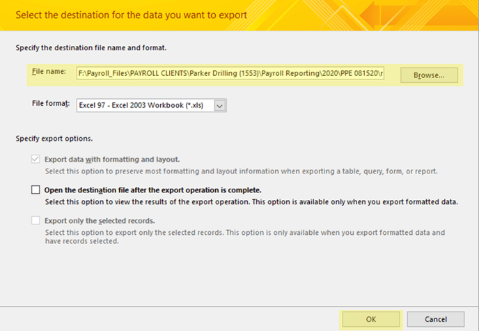Click description about preserving formatting and layout information

[x=241, y=171]
